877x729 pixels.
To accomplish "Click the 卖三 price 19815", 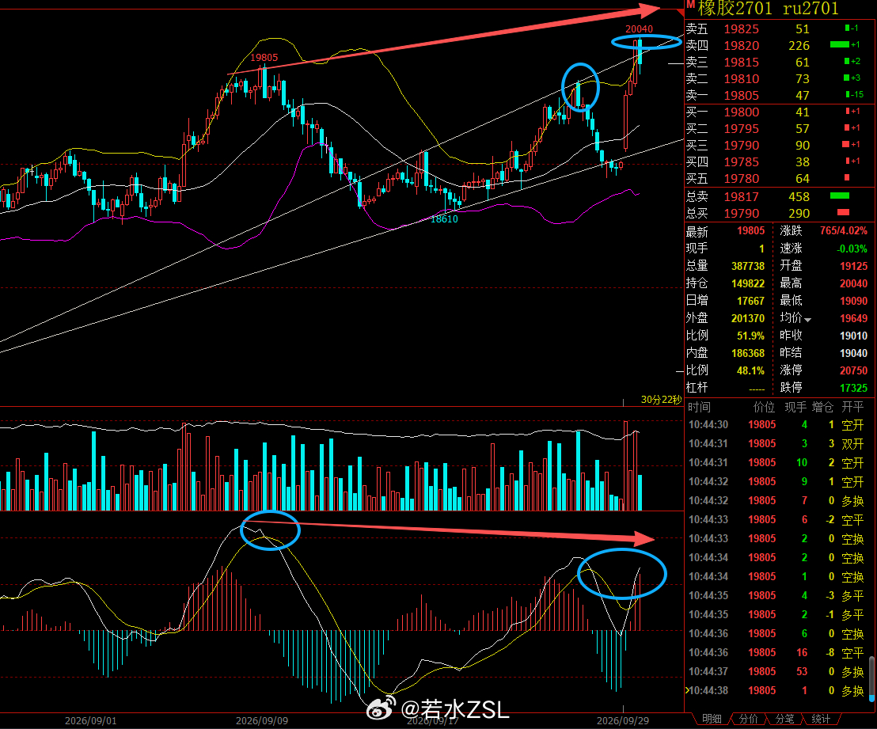I will pos(741,62).
